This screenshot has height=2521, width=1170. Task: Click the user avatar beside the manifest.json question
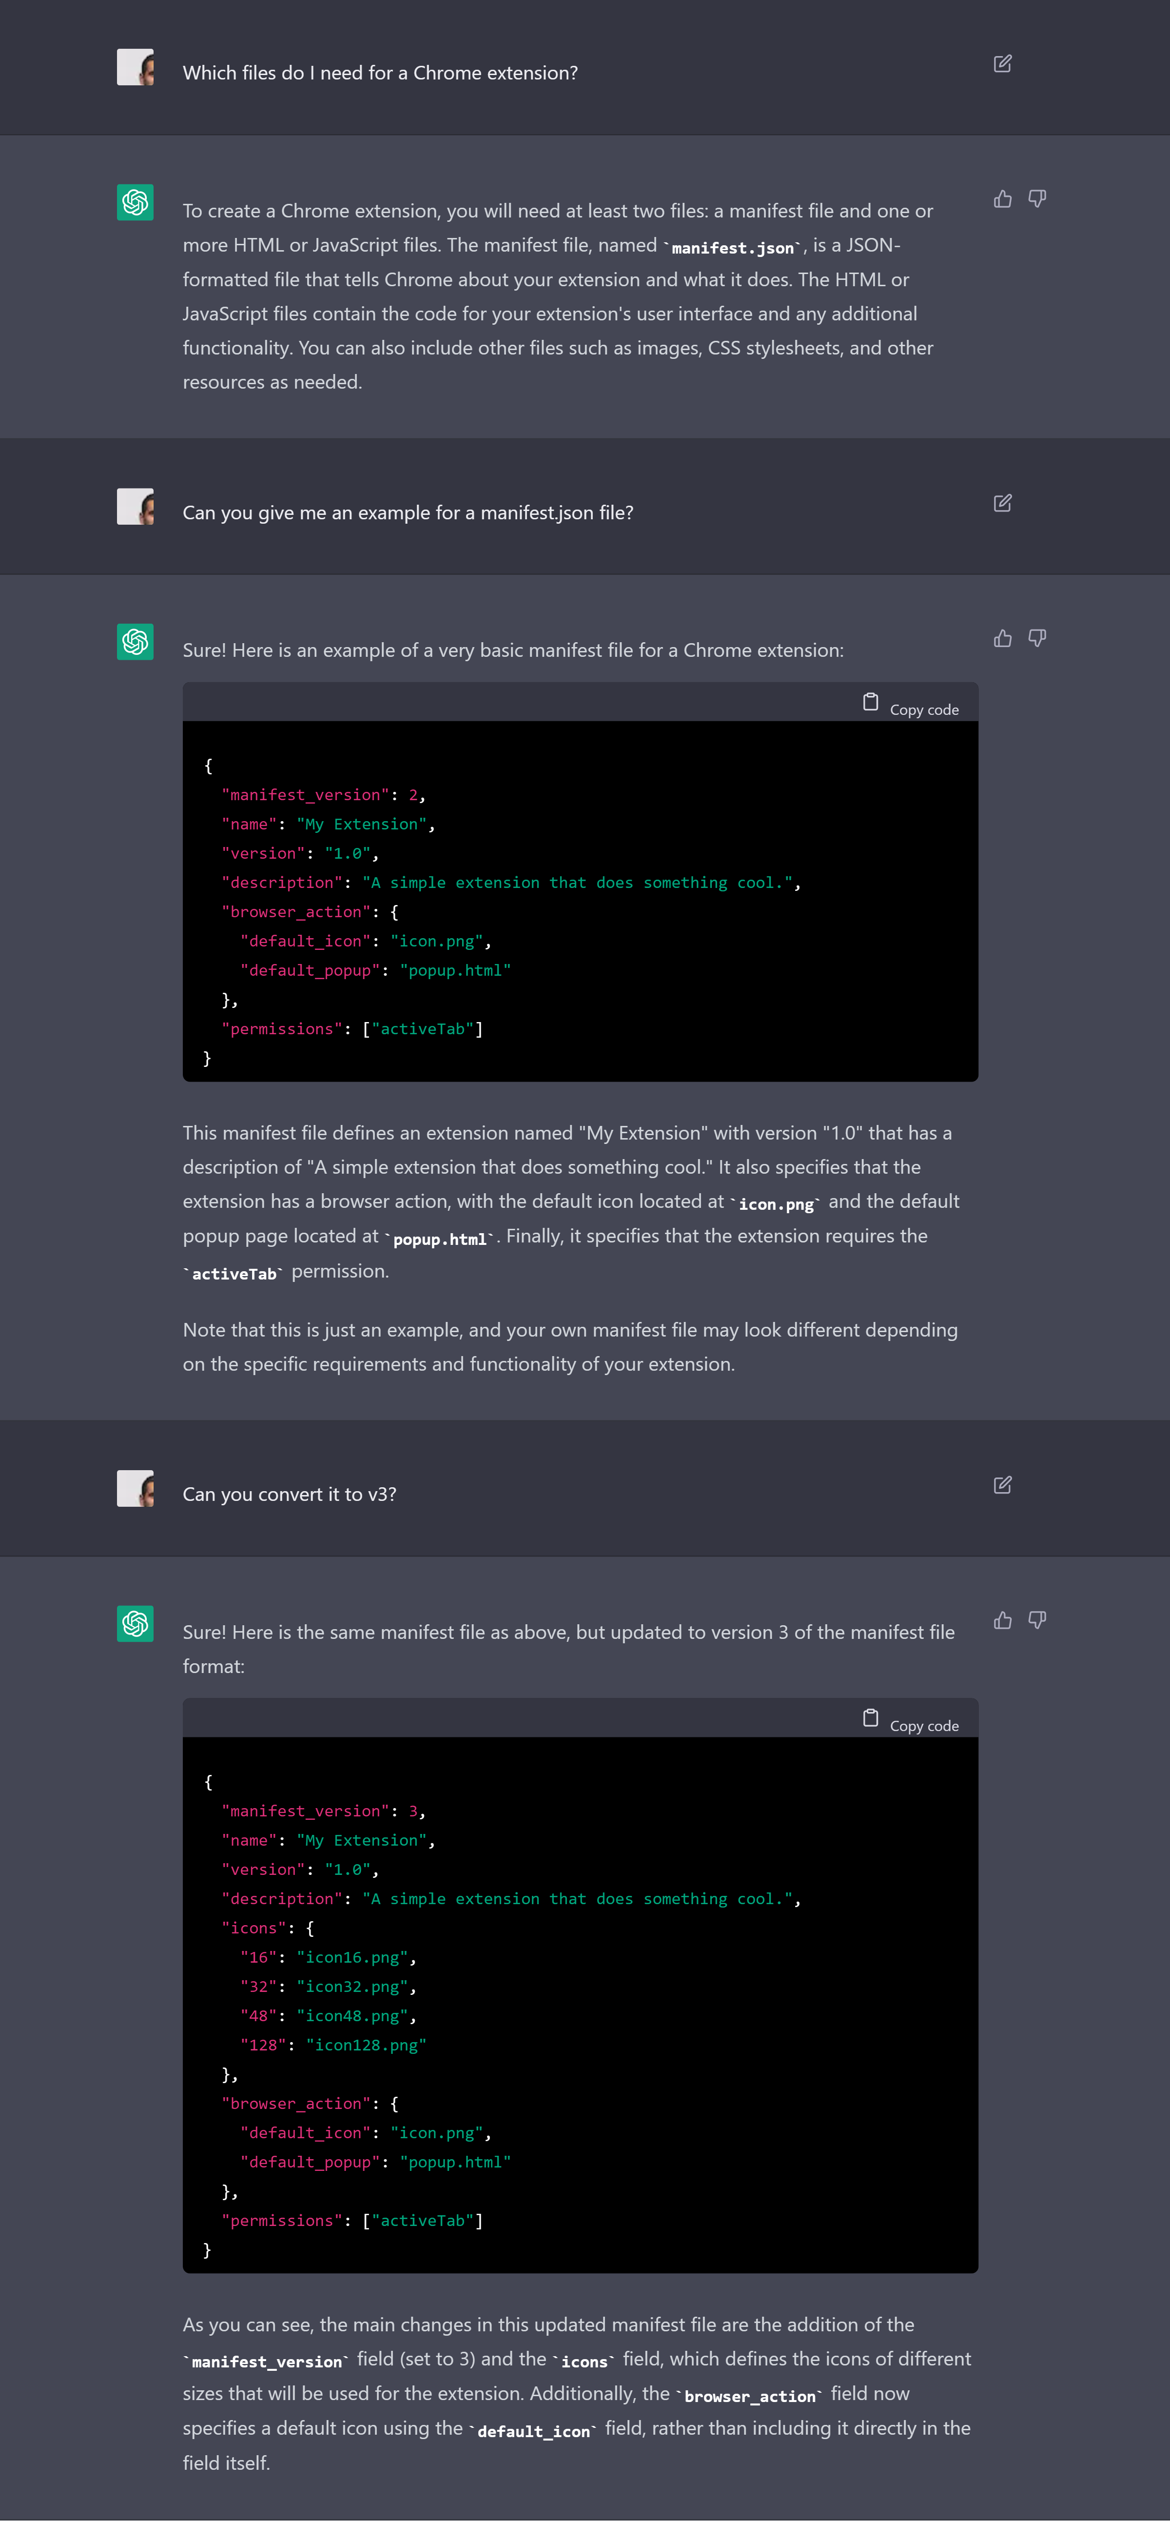135,507
